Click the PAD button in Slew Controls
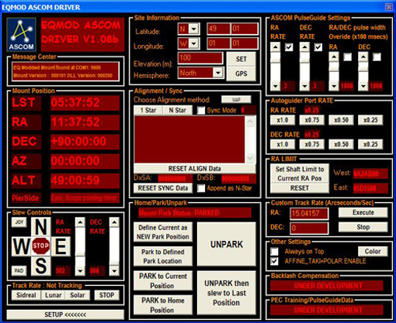396x323 pixels. pos(19,270)
